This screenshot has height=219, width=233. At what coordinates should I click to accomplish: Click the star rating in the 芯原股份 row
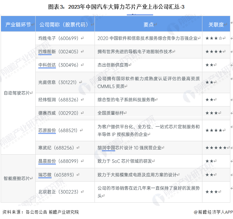tap(214, 131)
